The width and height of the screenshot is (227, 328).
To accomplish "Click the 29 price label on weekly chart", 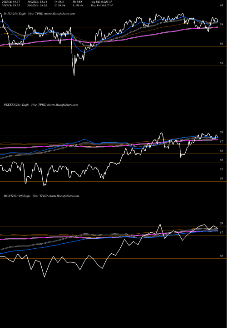I will coord(222,179).
